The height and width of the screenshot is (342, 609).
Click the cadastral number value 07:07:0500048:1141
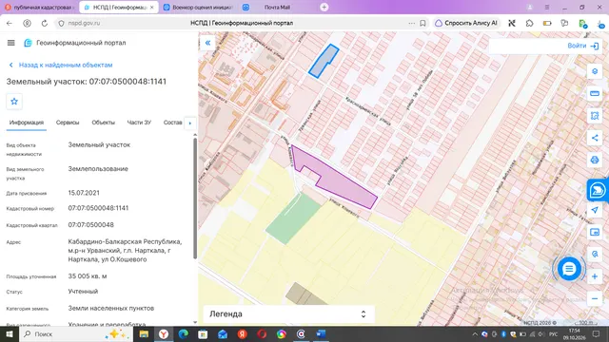98,208
